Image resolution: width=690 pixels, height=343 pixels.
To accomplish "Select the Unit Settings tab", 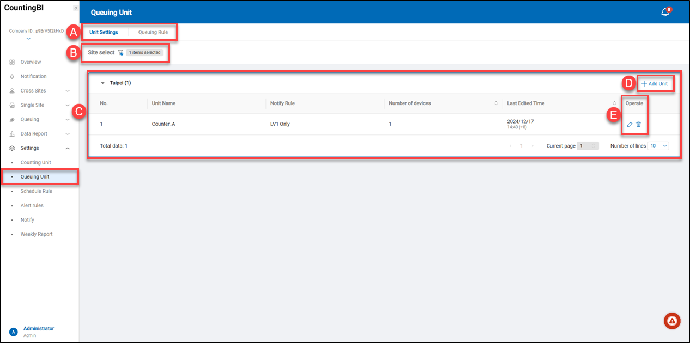I will [x=104, y=32].
